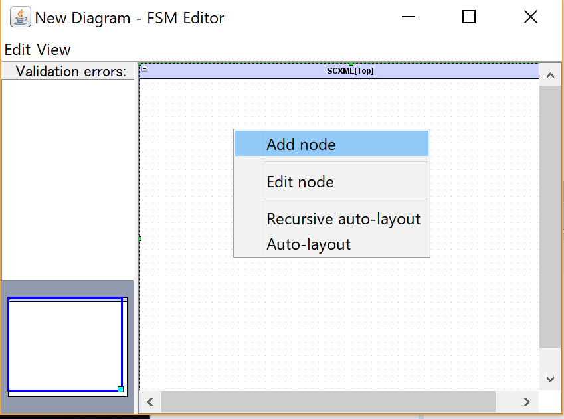The width and height of the screenshot is (564, 419).
Task: Click the horizontal scrollbar right arrow
Action: [527, 402]
